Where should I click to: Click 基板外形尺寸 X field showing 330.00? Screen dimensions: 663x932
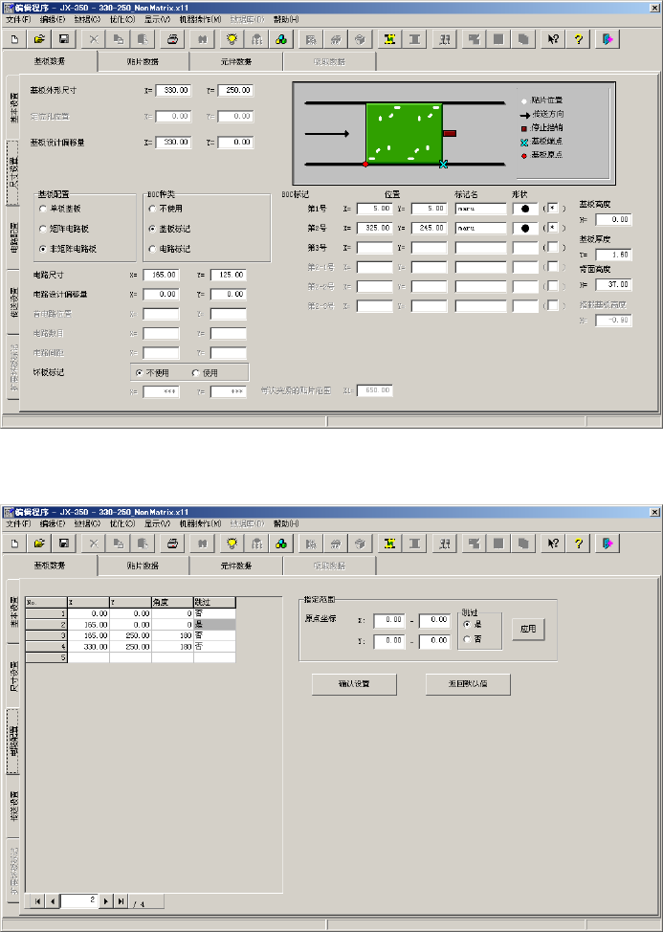(x=173, y=90)
